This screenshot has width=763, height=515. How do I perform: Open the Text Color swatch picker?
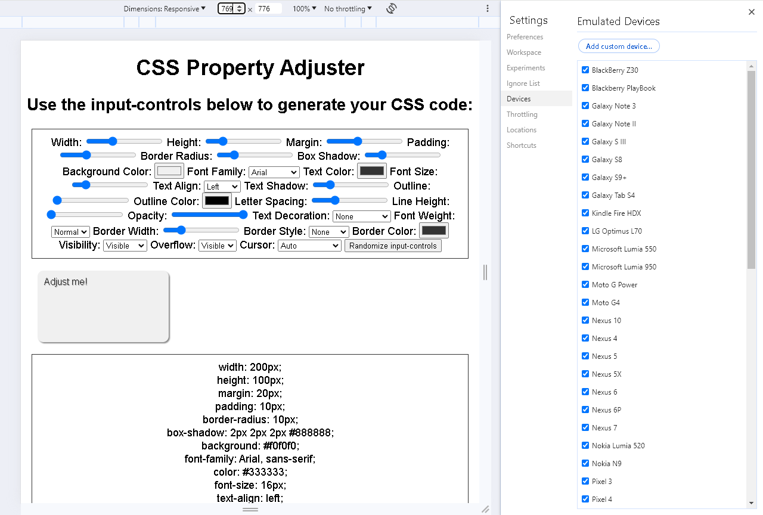tap(371, 170)
